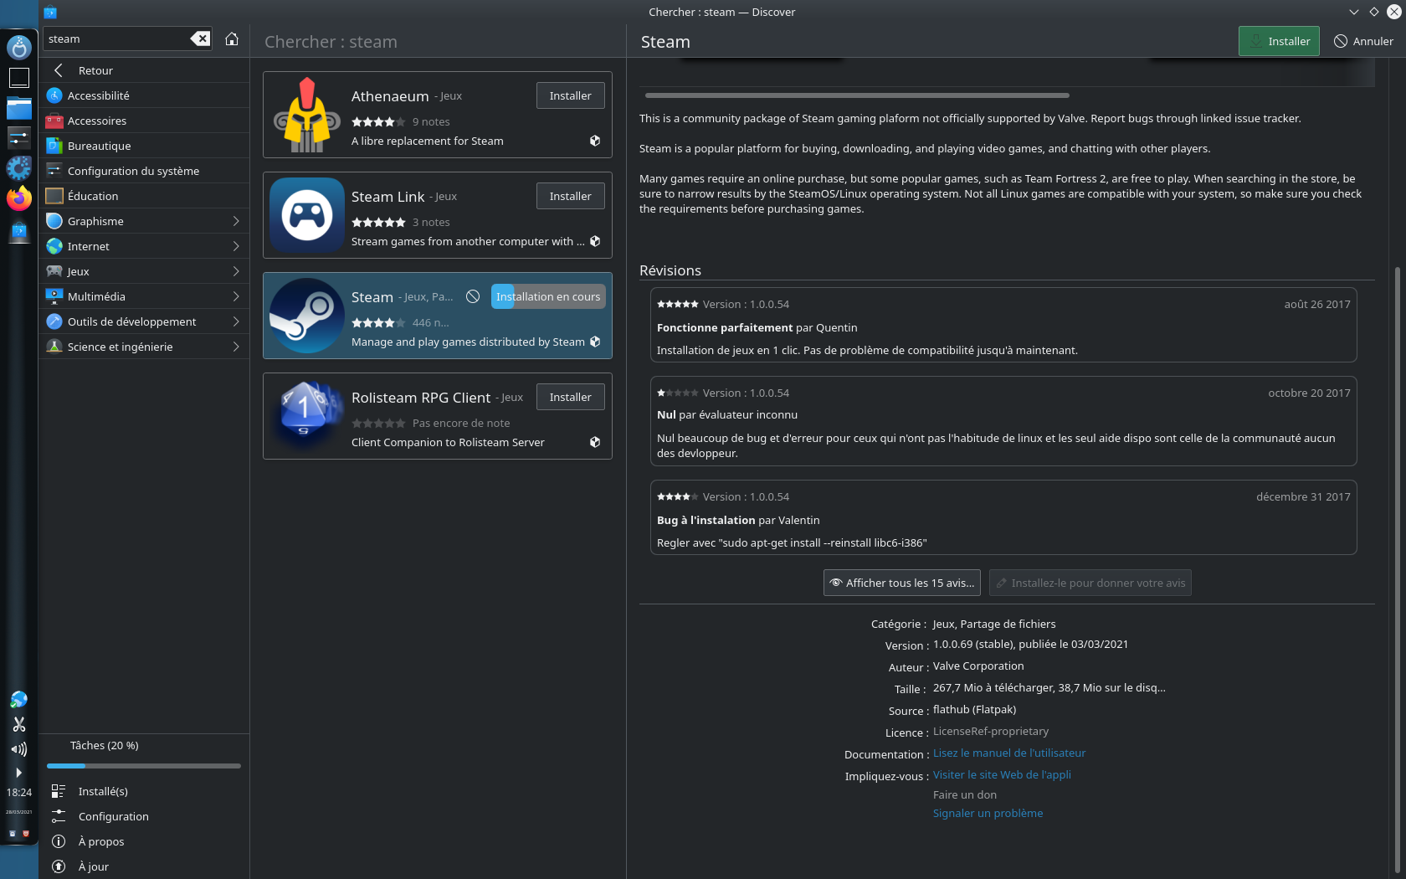Click the "Bug à l'instalation" review title
1406x879 pixels.
coord(706,520)
